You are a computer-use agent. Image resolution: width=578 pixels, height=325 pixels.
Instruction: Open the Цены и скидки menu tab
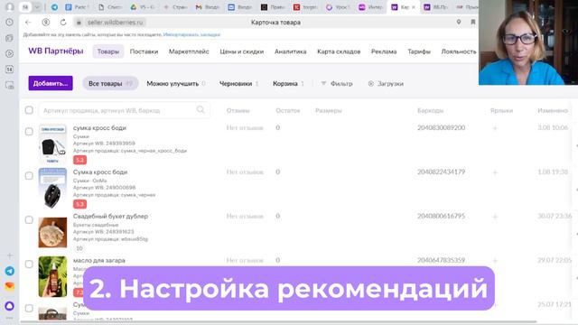point(242,51)
